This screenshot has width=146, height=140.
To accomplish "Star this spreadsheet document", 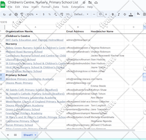I will [84, 2].
